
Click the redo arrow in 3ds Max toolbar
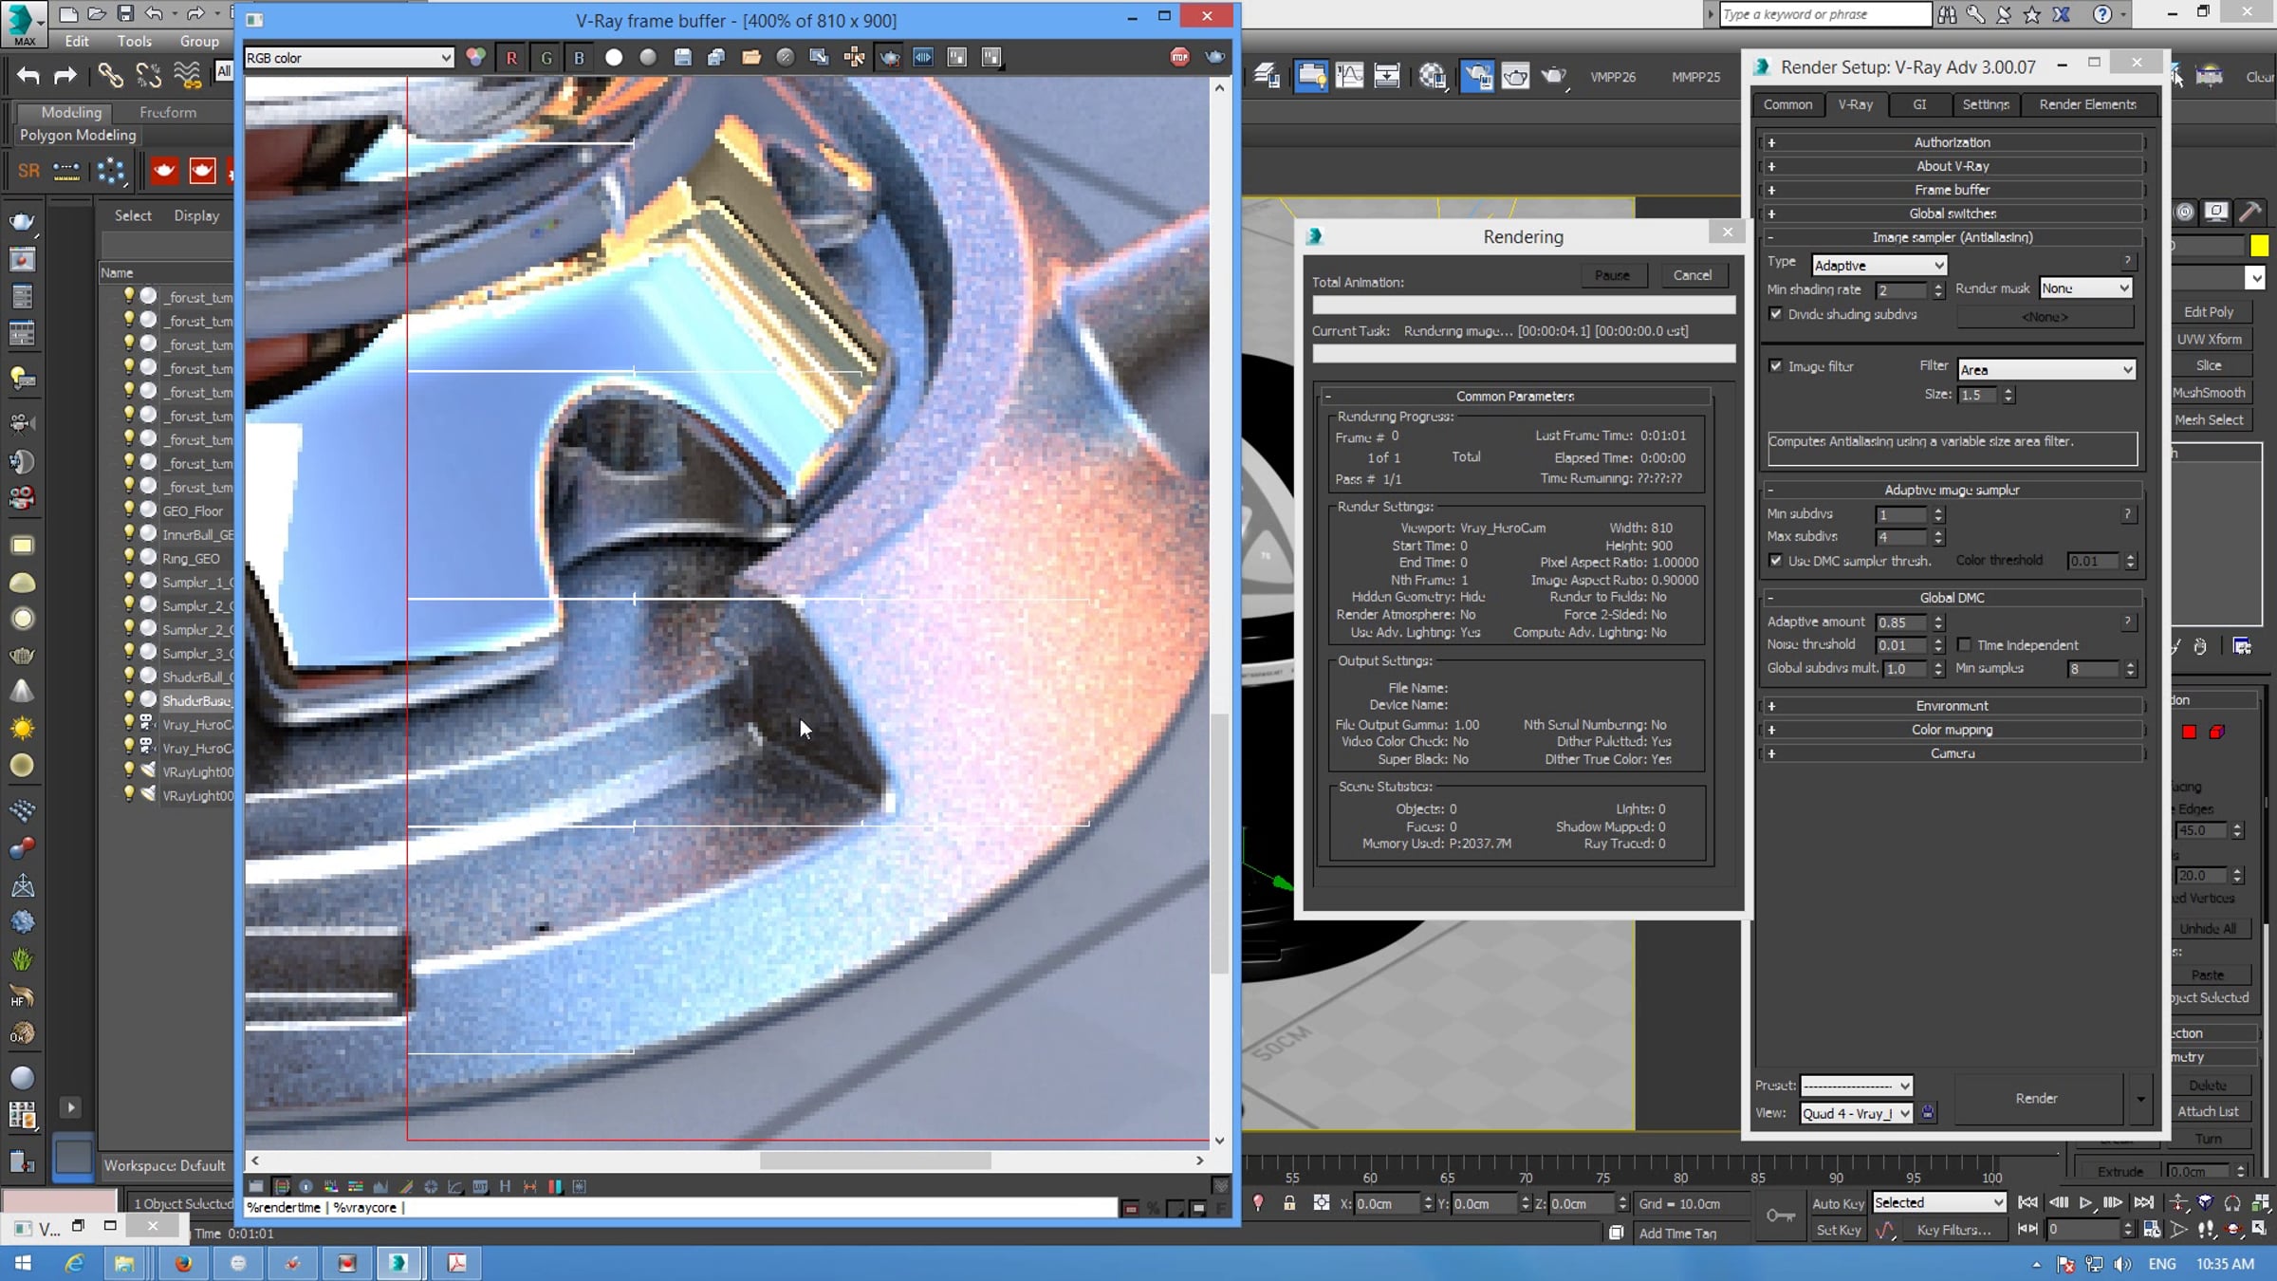(x=65, y=76)
